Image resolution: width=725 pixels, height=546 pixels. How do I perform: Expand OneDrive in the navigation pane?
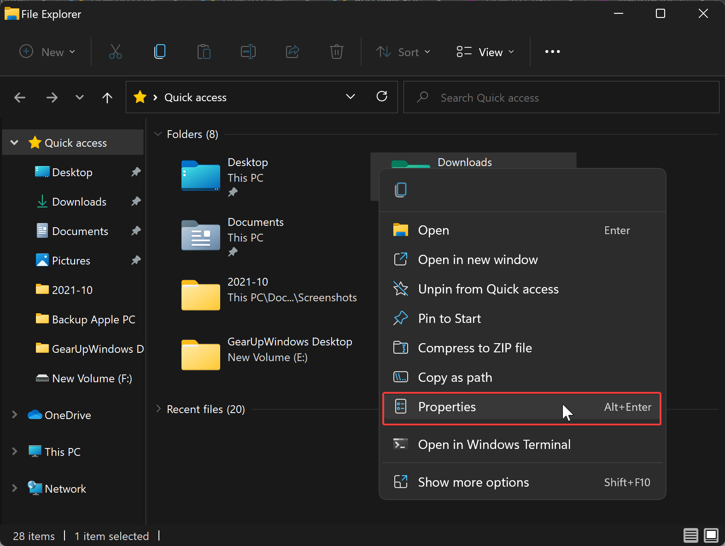(14, 414)
